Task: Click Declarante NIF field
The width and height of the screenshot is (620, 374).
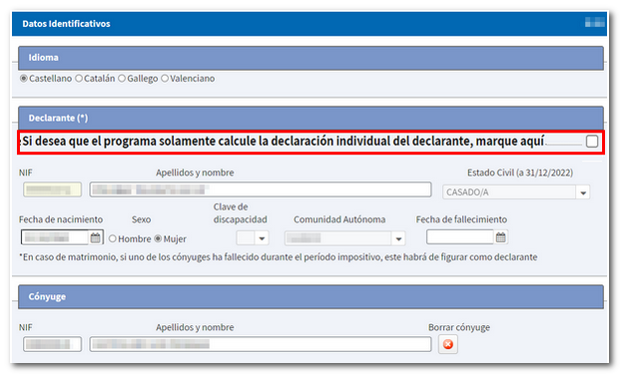Action: tap(52, 189)
